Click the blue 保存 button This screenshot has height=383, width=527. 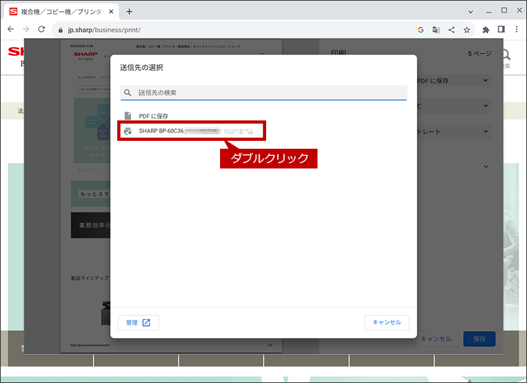480,339
